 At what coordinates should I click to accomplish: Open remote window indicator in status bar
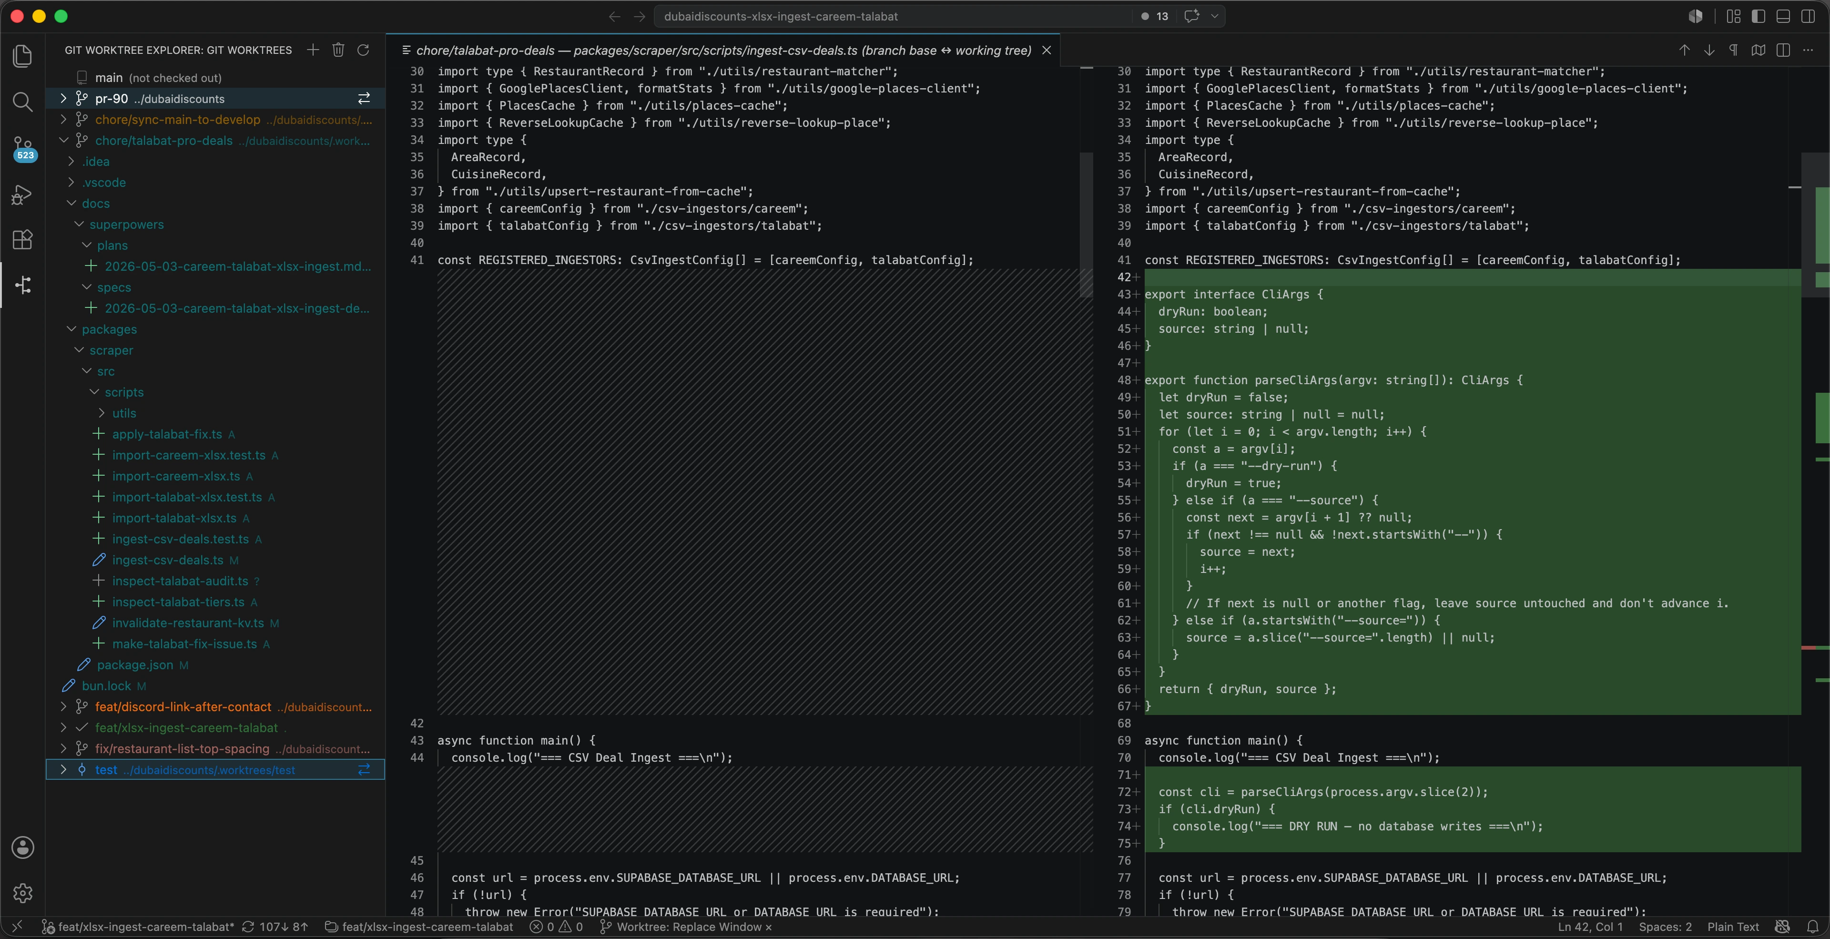pyautogui.click(x=17, y=927)
